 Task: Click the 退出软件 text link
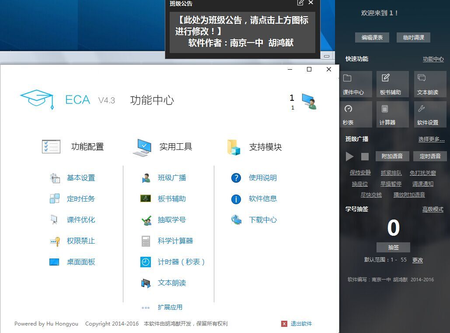(x=301, y=324)
